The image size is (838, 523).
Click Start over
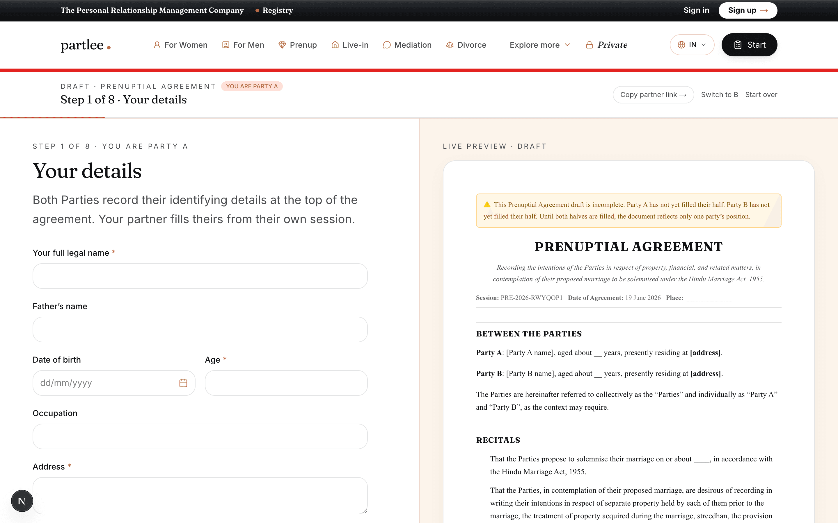(761, 95)
